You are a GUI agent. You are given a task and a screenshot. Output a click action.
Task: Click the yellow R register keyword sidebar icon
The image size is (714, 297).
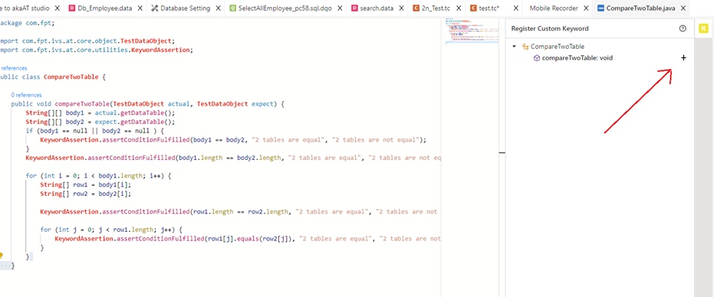pos(703,28)
